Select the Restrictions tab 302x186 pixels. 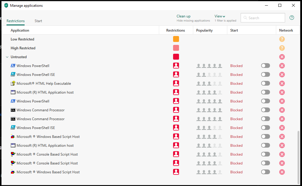coord(16,21)
